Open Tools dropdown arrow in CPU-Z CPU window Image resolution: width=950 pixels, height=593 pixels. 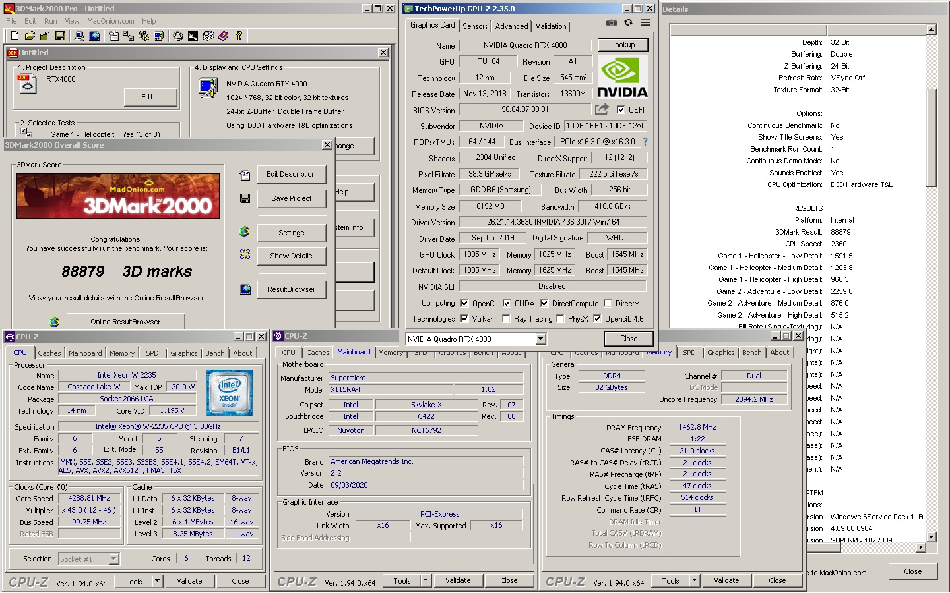(x=157, y=581)
